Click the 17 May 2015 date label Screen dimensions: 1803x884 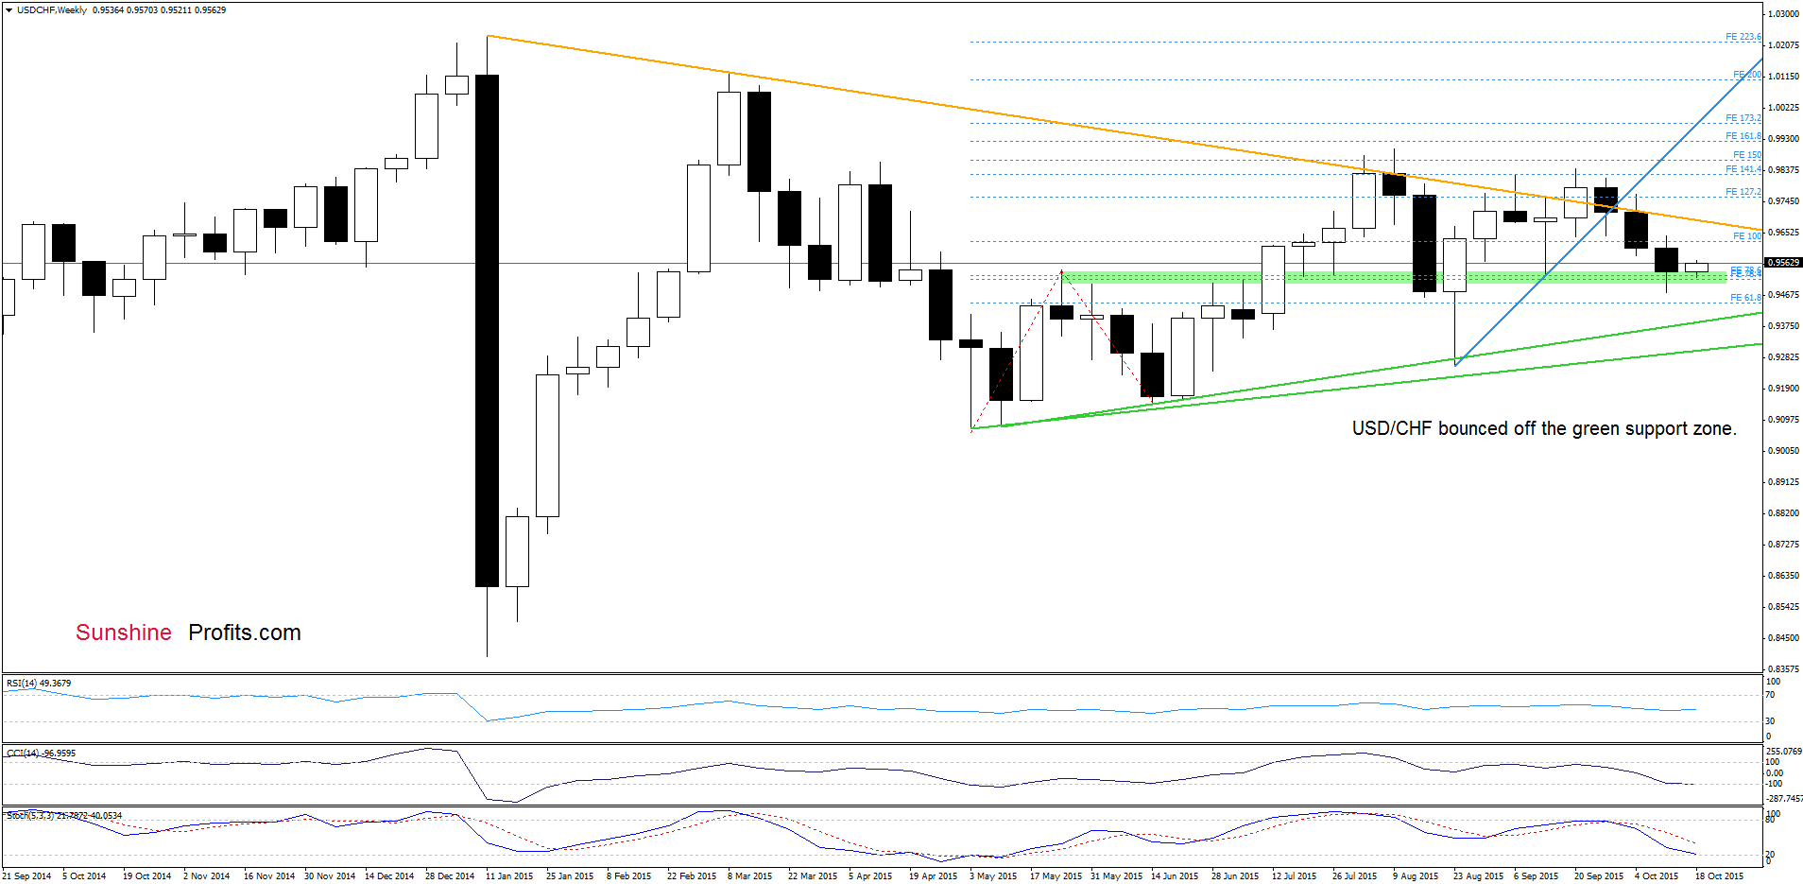pos(1056,876)
